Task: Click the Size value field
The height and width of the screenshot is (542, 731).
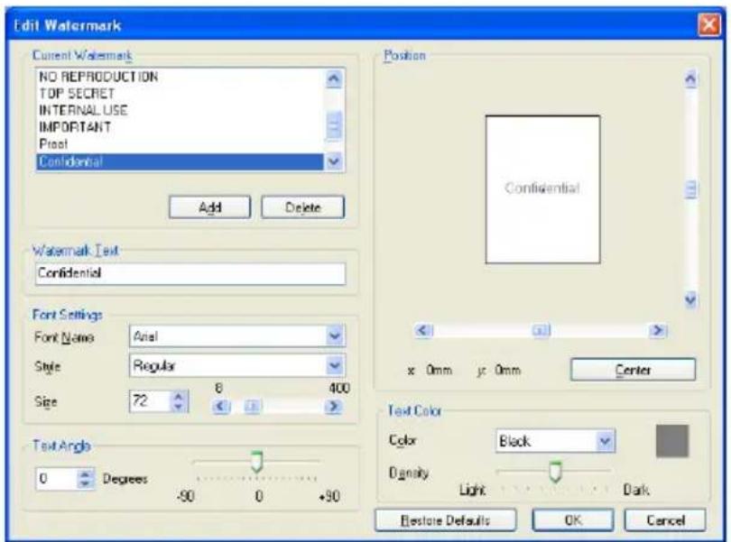Action: tap(149, 401)
